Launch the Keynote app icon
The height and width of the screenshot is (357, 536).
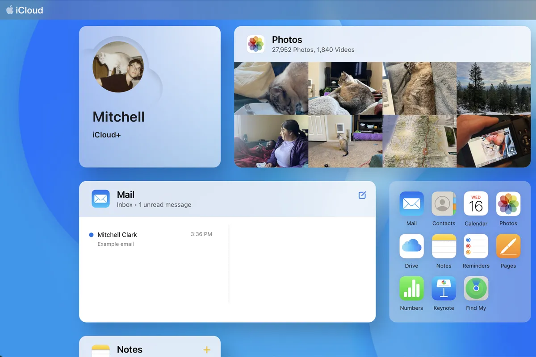point(444,288)
